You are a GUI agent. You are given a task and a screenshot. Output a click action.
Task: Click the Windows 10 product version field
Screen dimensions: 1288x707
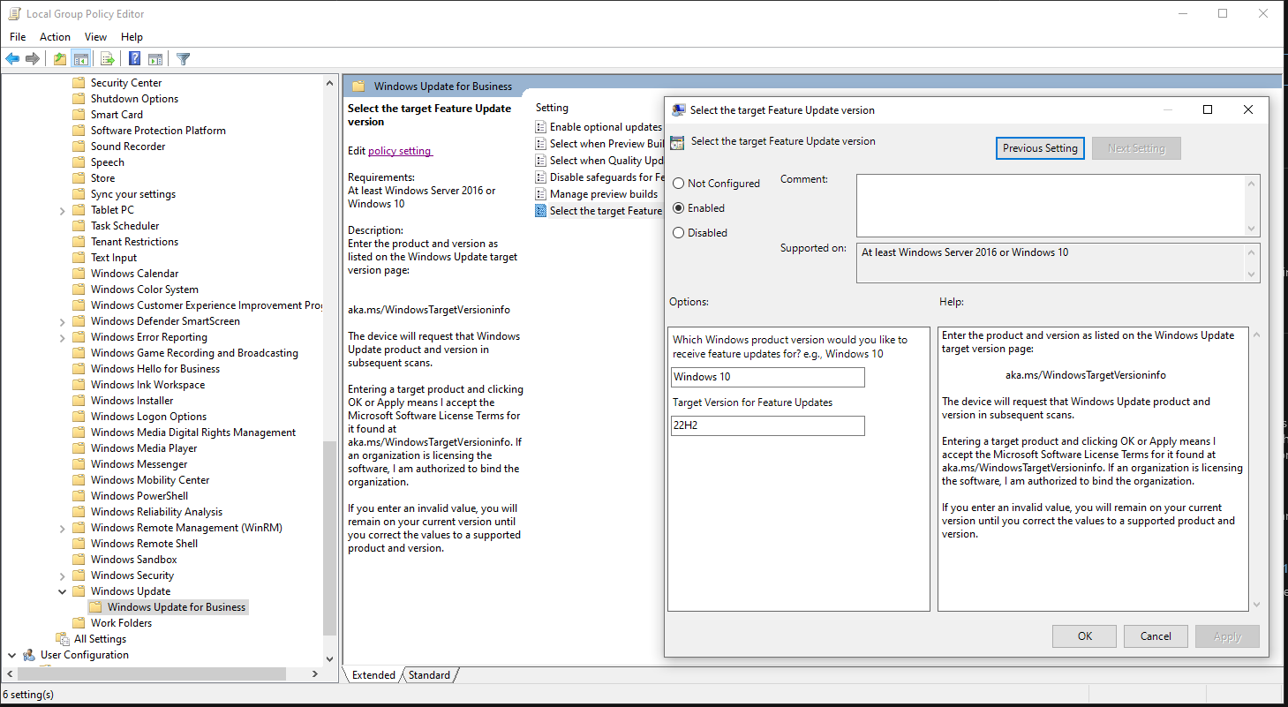click(767, 377)
